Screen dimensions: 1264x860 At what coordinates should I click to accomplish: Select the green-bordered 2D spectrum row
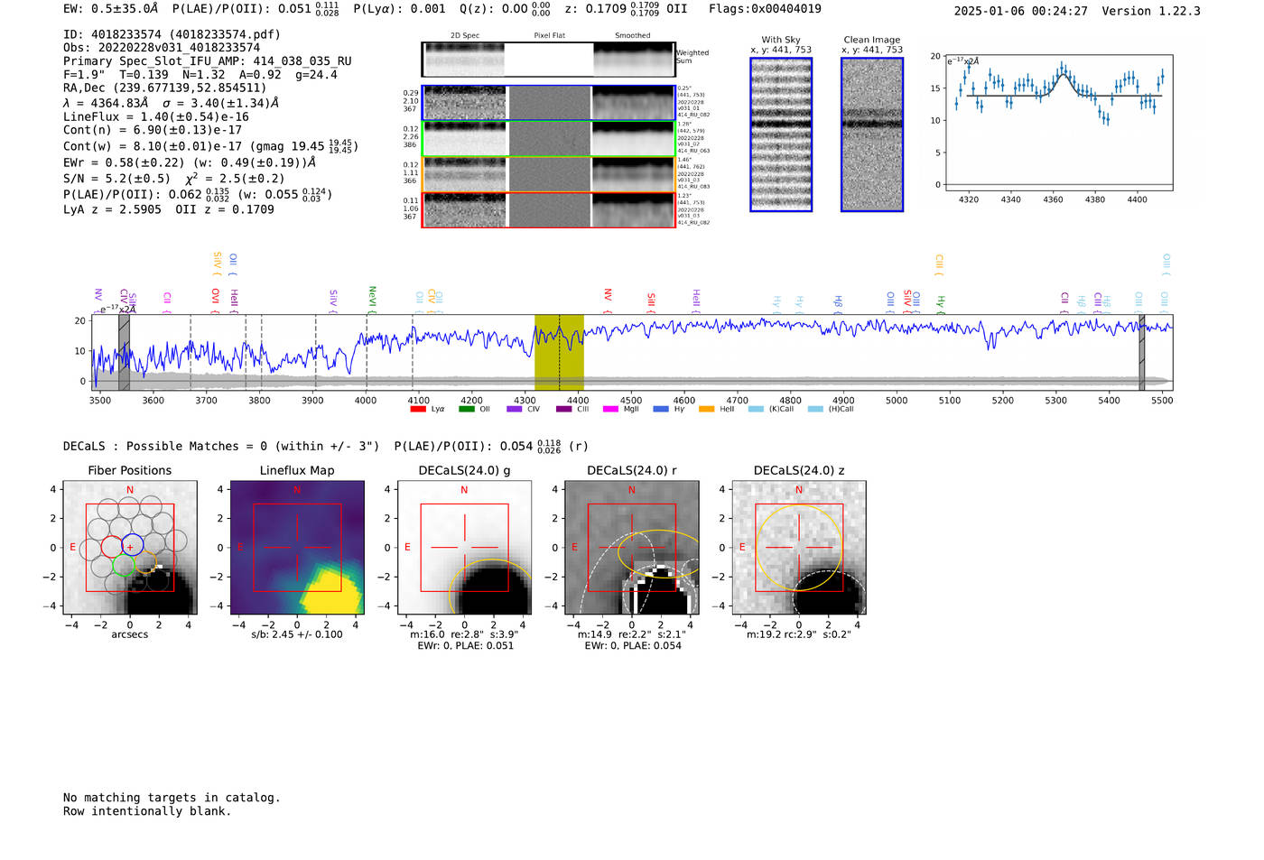(548, 139)
